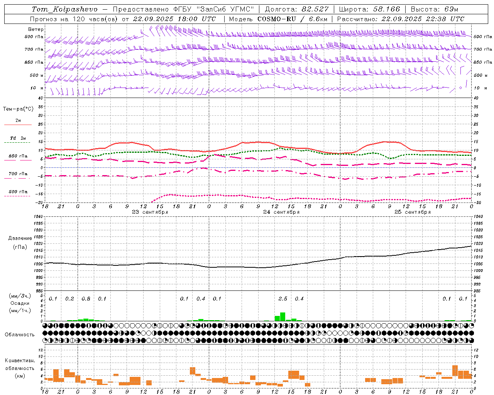Select the 0.2 precipitation value
The image size is (494, 395).
[69, 299]
